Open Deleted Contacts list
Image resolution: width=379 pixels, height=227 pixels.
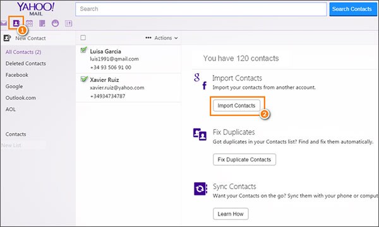click(26, 64)
